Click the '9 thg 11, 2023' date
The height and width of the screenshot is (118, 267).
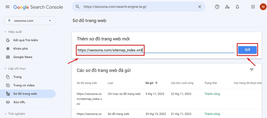pyautogui.click(x=155, y=94)
